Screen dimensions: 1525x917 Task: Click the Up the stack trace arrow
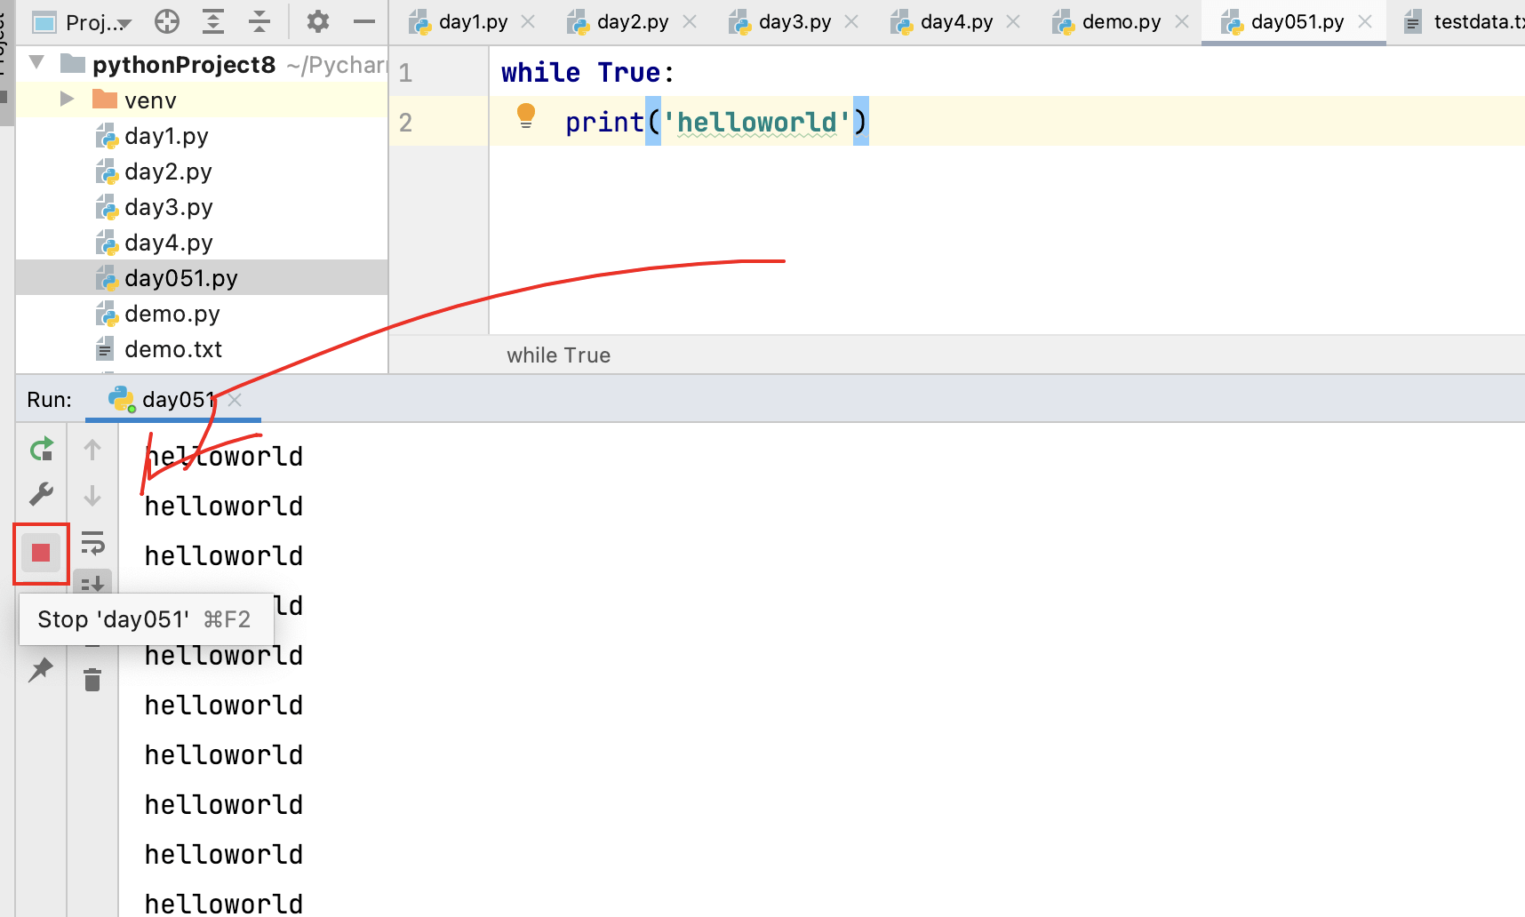click(92, 450)
